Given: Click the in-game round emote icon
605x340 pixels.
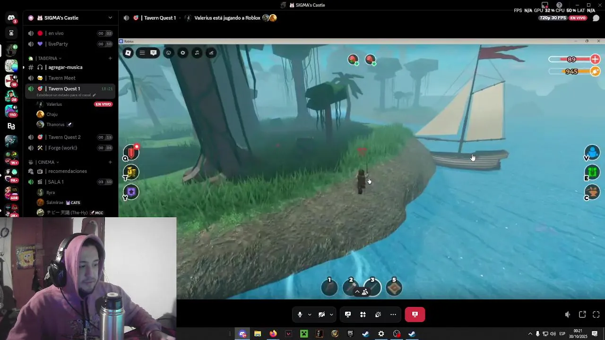Looking at the screenshot, I should click(168, 53).
